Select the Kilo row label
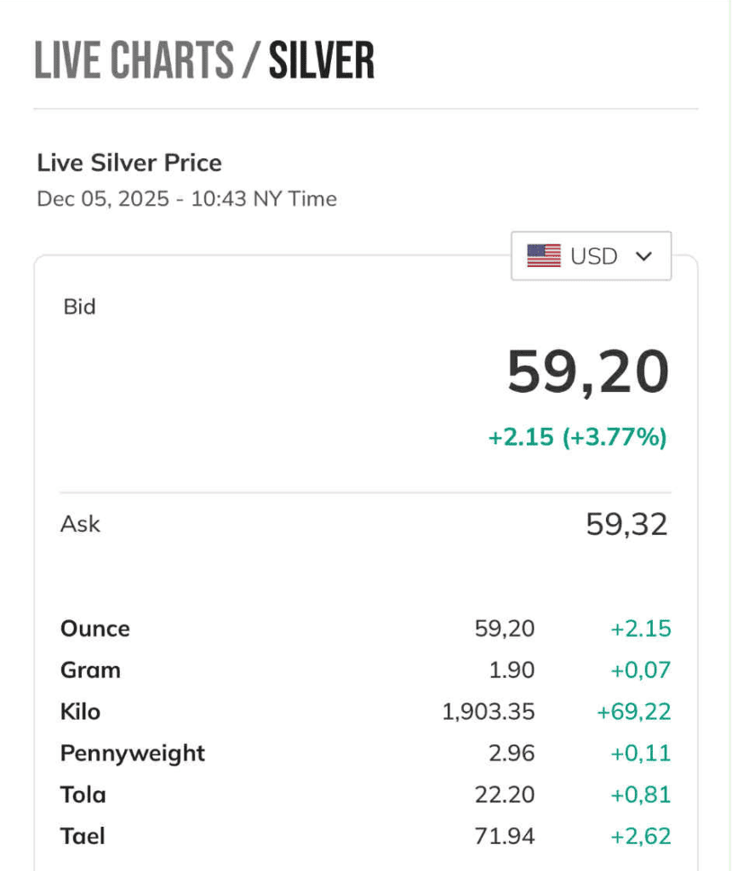The width and height of the screenshot is (732, 871). point(80,711)
